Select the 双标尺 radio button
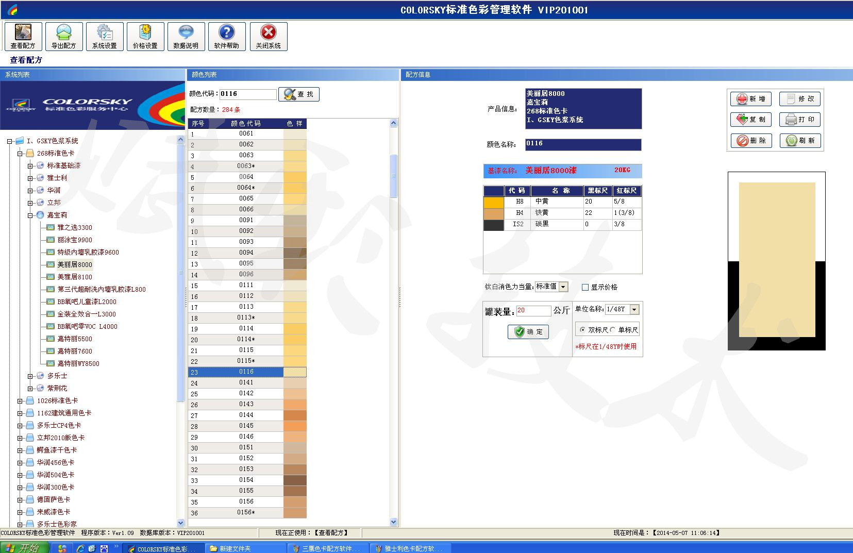Screen dimensions: 853x553 click(581, 329)
